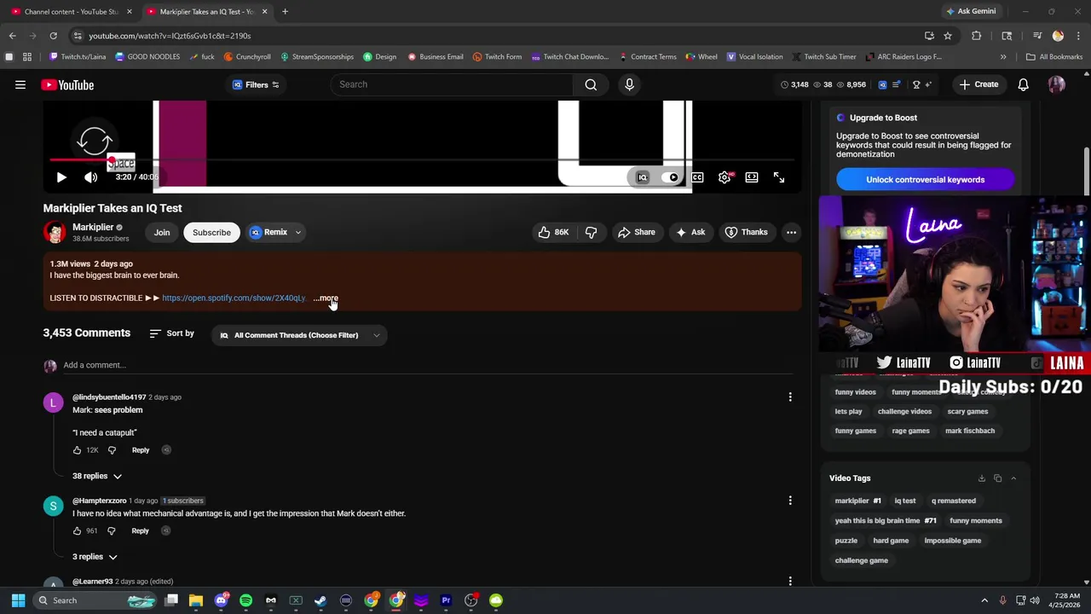
Task: Expand description with ...more
Action: point(326,298)
